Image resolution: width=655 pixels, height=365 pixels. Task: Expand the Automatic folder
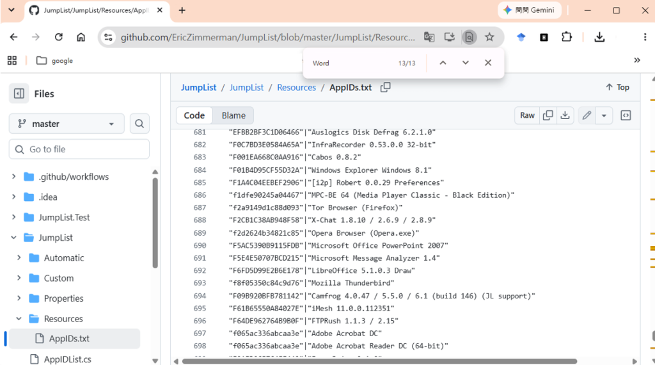tap(19, 257)
